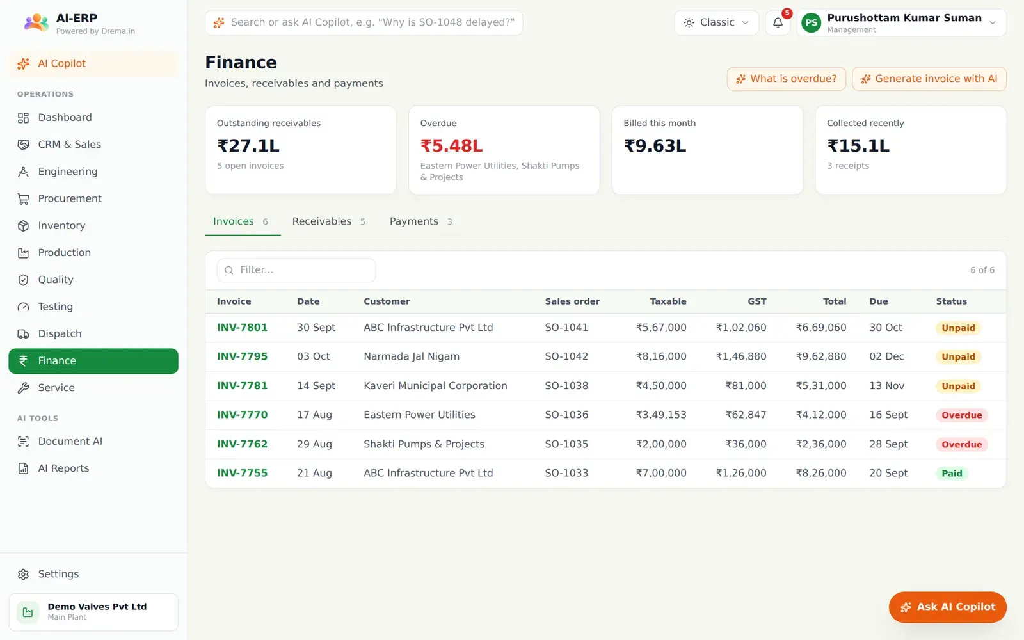Click the Quality shield icon
This screenshot has height=640, width=1024.
[x=24, y=280]
